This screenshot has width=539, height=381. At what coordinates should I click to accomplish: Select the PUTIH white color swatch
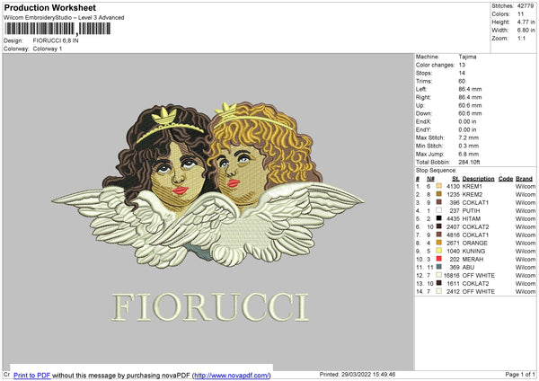point(438,210)
